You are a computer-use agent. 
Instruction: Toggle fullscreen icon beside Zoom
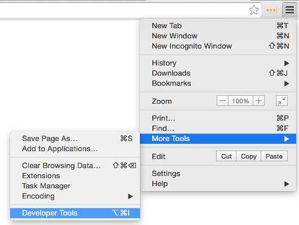[x=282, y=101]
